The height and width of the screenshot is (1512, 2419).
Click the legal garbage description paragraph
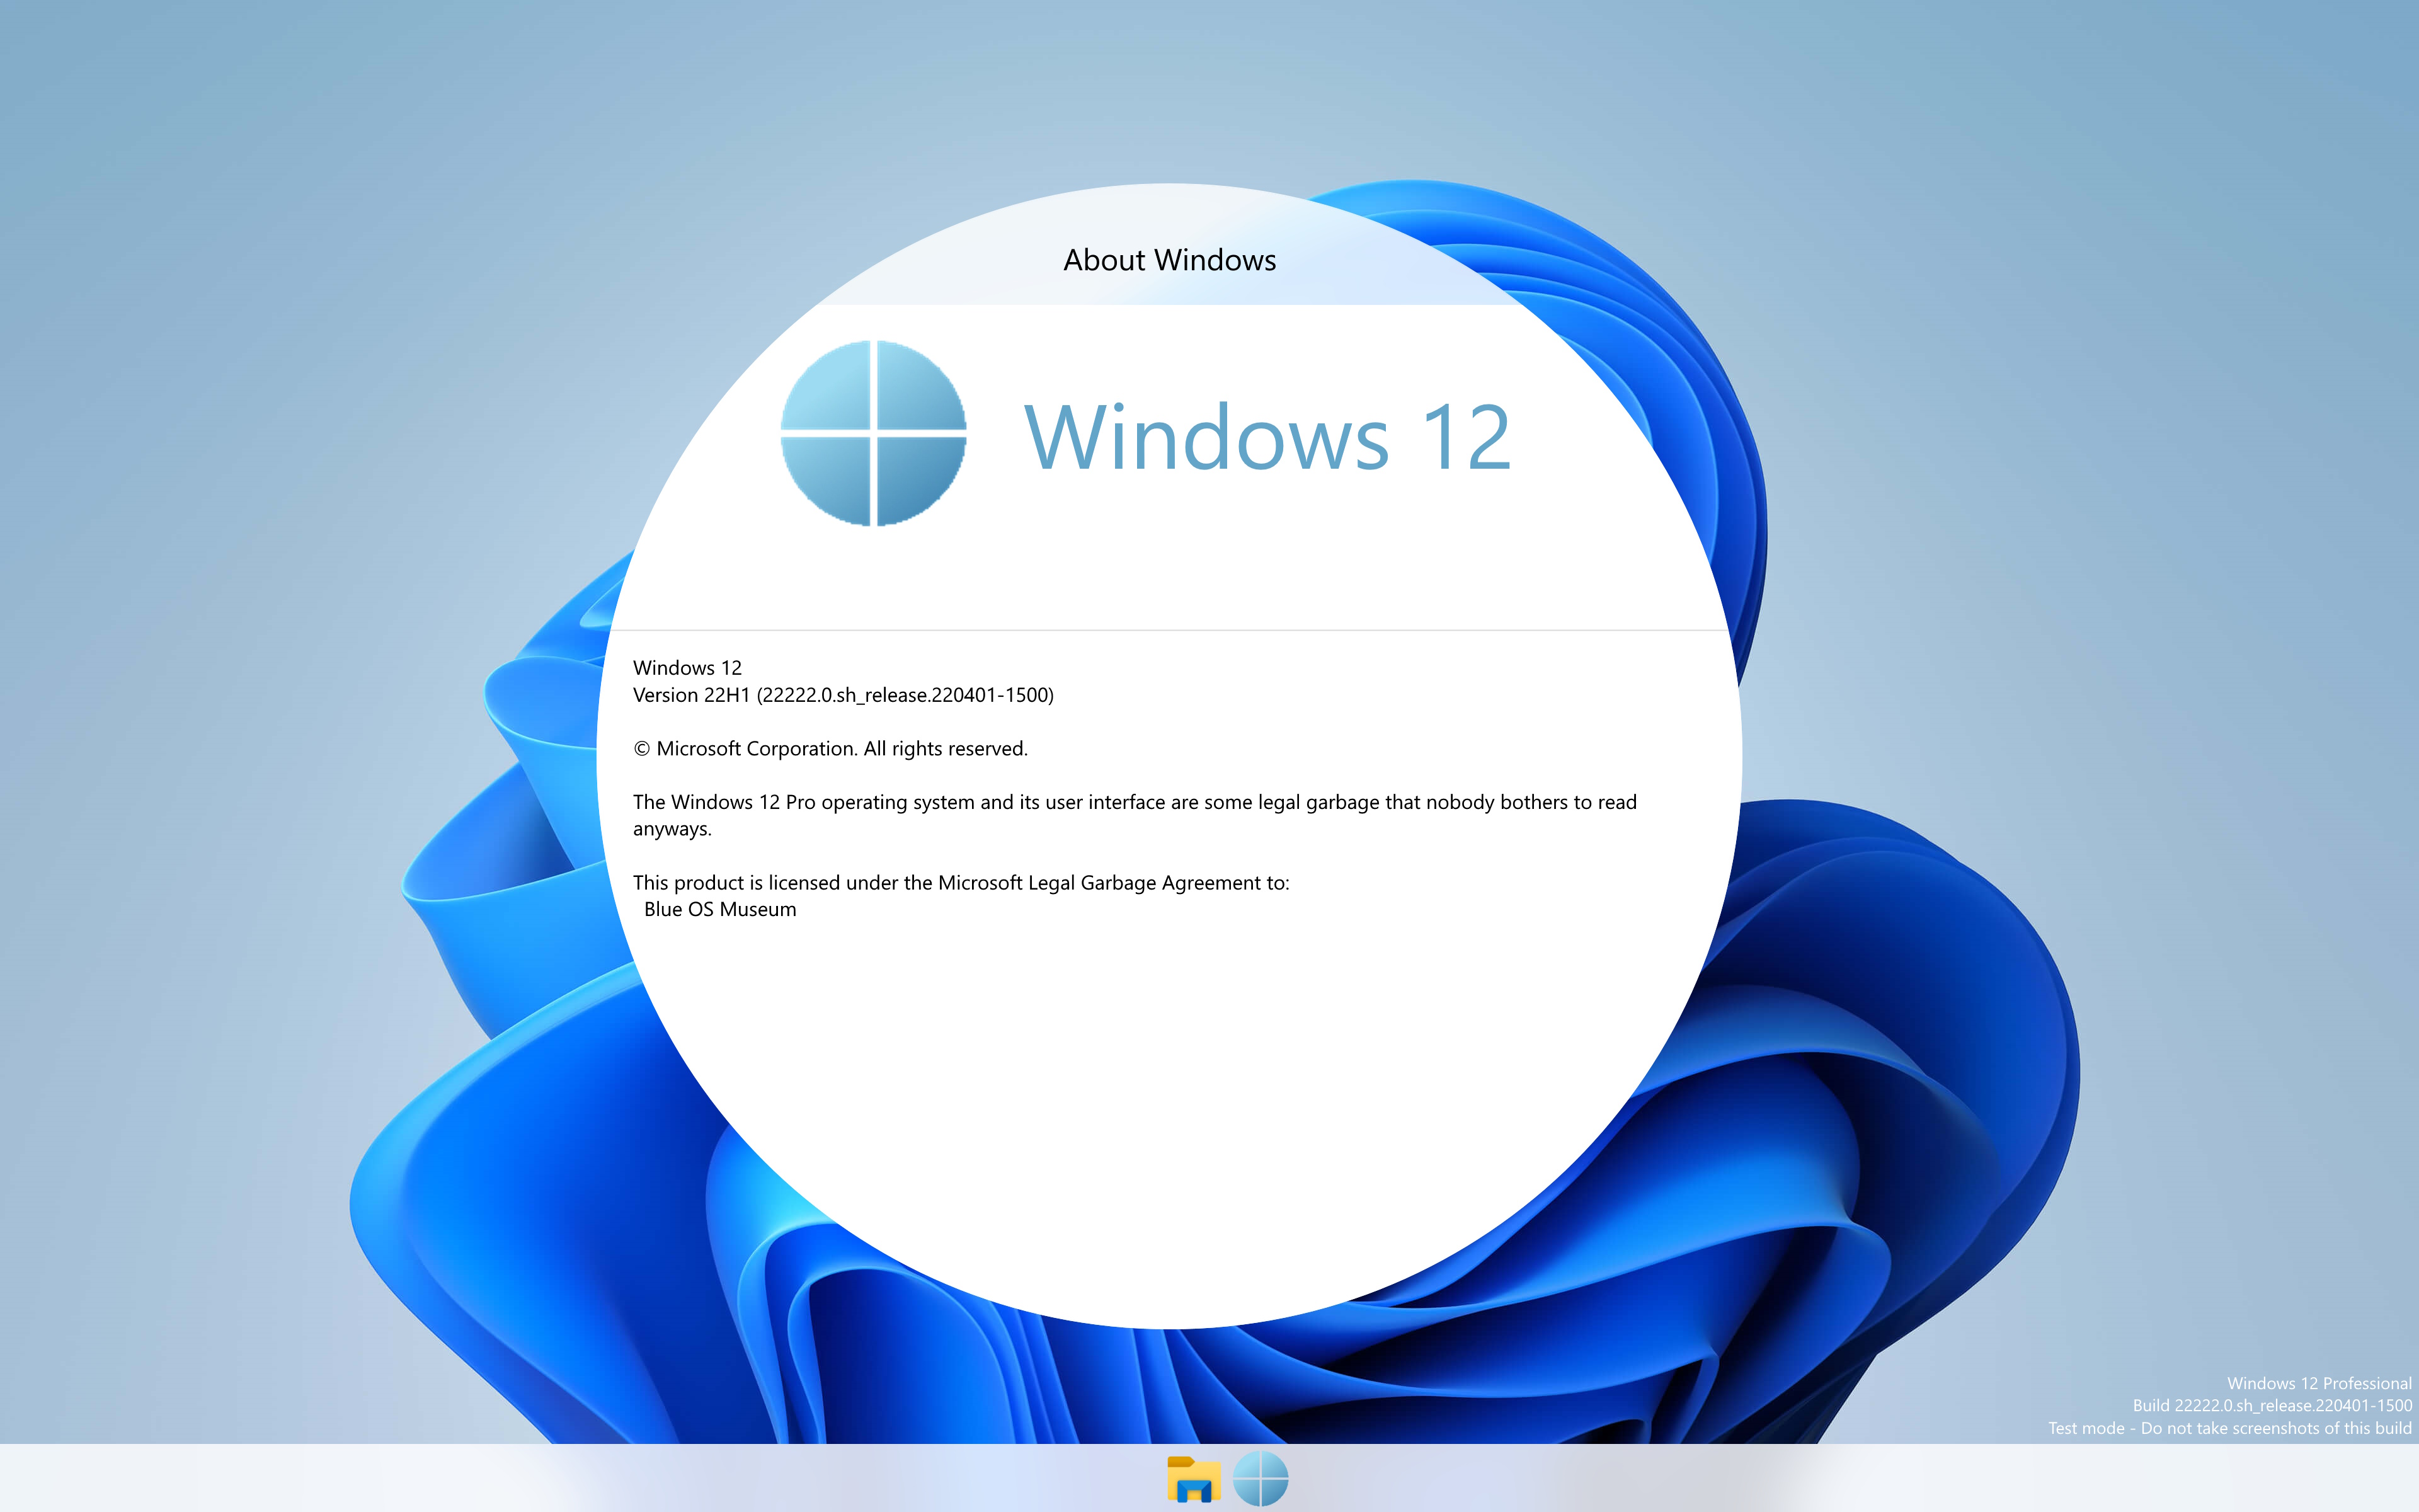pyautogui.click(x=1133, y=802)
